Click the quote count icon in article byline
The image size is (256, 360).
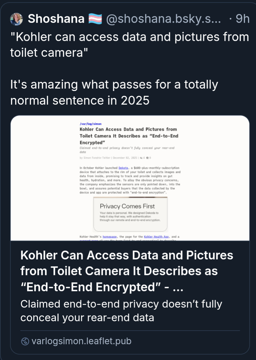click(x=141, y=158)
